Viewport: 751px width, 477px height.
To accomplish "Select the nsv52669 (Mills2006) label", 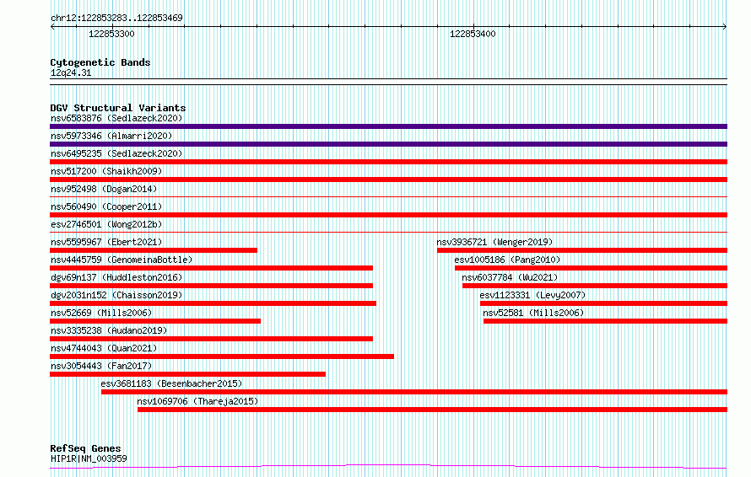I will [x=101, y=313].
